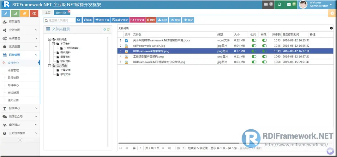The height and width of the screenshot is (157, 337).
Task: Open the server notifications icon with badge 2
Action: click(x=268, y=4)
